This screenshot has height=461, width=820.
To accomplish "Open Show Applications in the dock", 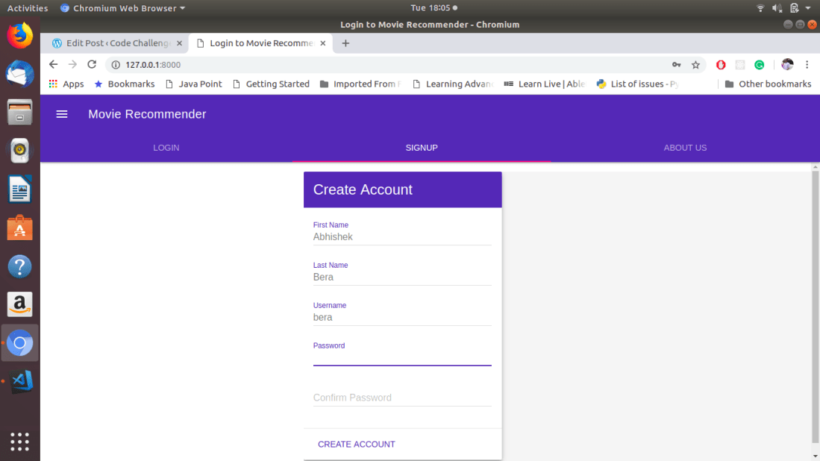I will tap(19, 442).
